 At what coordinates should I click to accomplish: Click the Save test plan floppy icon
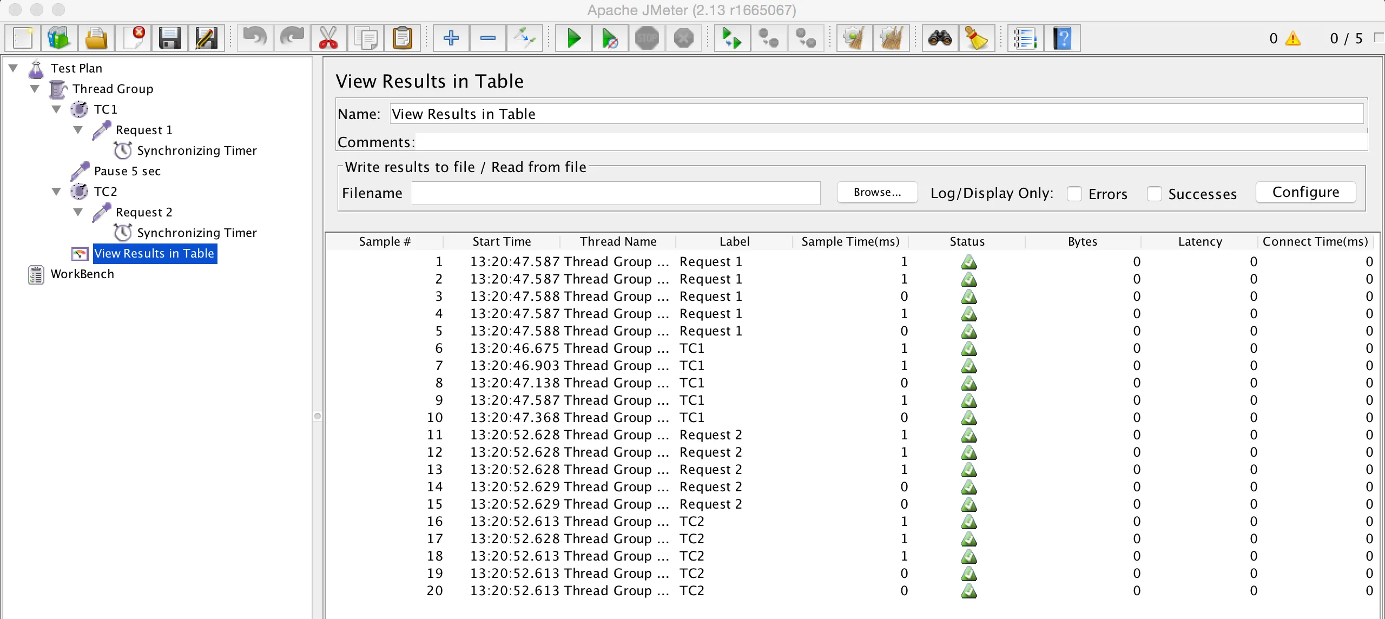[169, 38]
